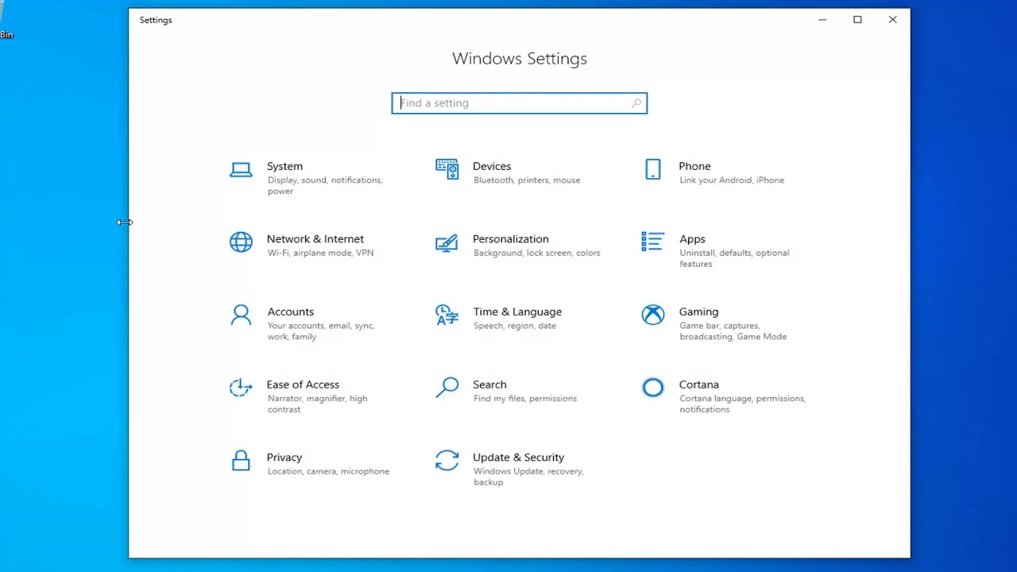Screen dimensions: 1017x572
Task: Click "Wi-Fi, airplane mode, VPN" description
Action: tap(320, 253)
